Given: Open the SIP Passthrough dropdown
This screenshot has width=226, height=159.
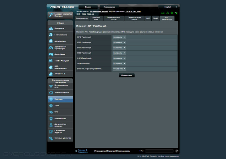Looking at the screenshot, I should [119, 63].
